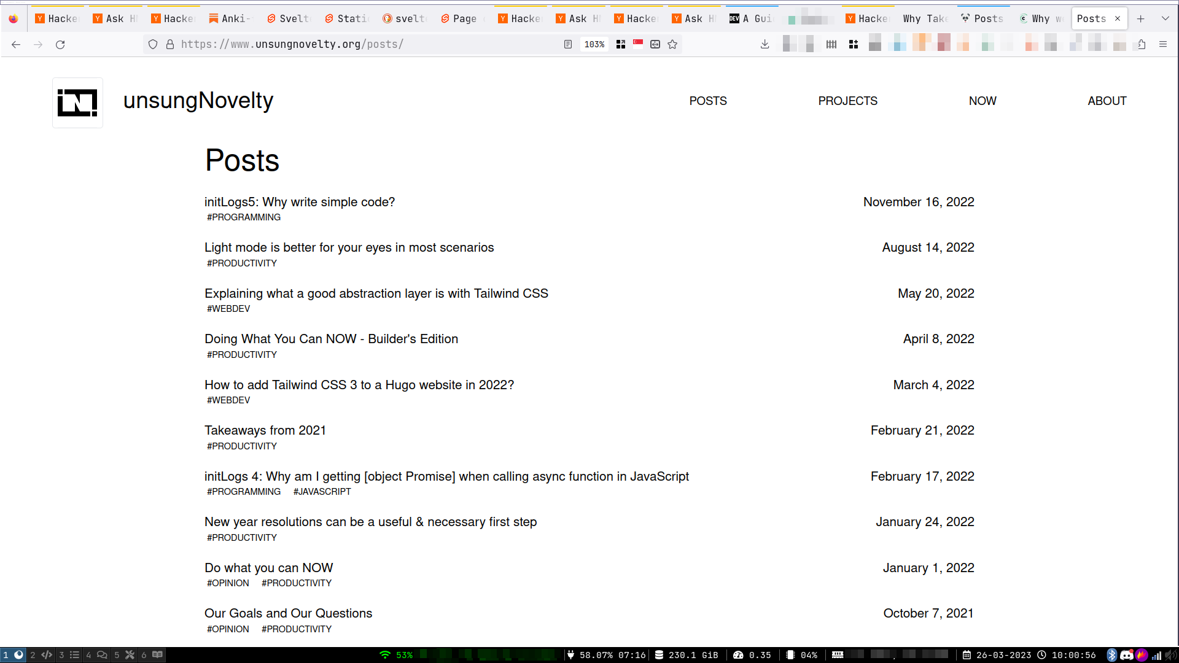Switch to the 'A Gui' DEV tab

pos(752,18)
